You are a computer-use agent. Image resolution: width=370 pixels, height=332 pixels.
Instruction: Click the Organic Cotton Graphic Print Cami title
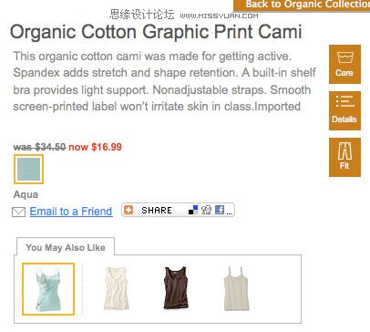coord(156,32)
